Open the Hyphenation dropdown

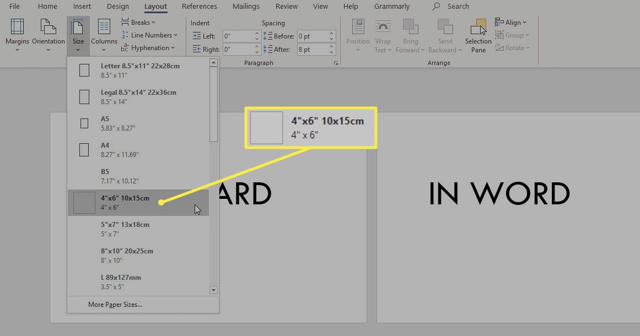click(150, 48)
